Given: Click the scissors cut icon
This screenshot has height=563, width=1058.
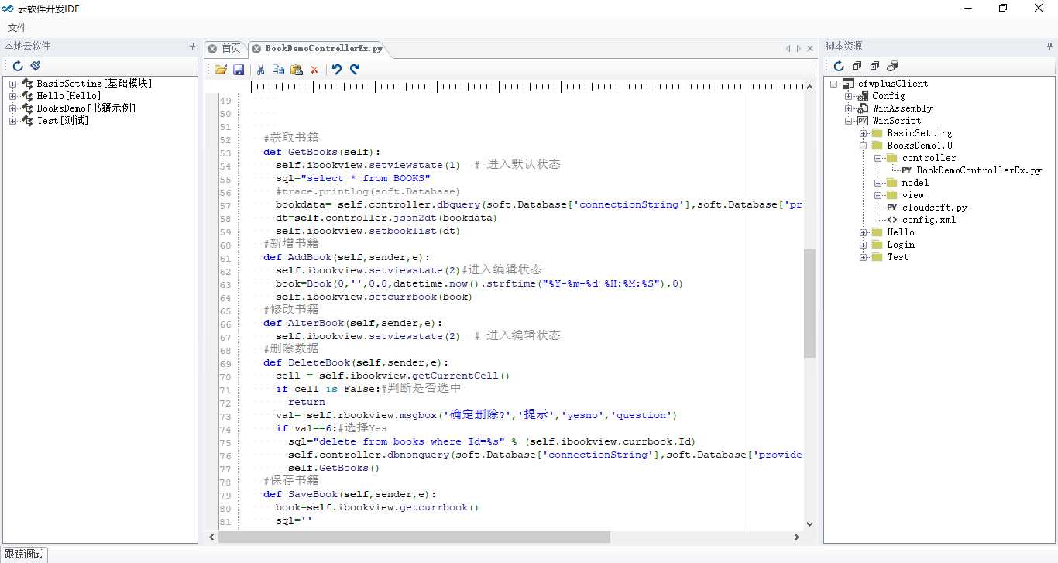Looking at the screenshot, I should tap(261, 70).
